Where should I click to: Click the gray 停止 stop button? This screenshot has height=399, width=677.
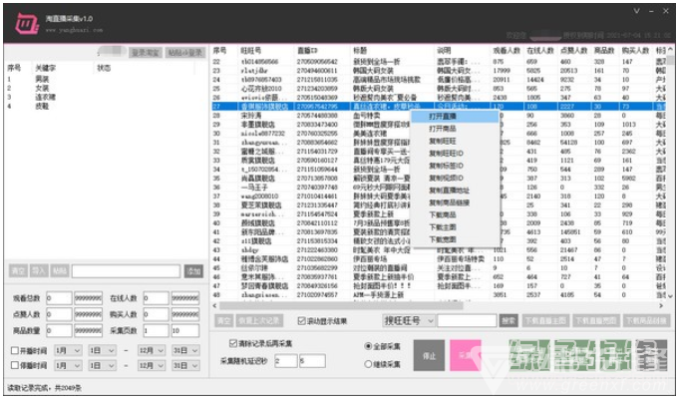(x=429, y=355)
